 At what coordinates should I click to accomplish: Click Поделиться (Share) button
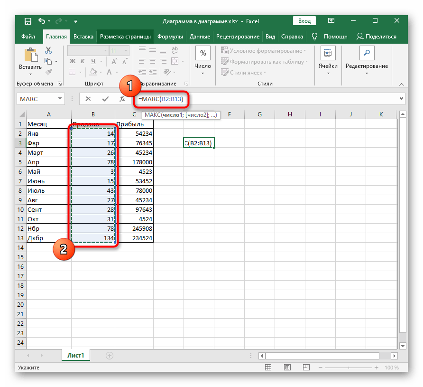[x=377, y=37]
